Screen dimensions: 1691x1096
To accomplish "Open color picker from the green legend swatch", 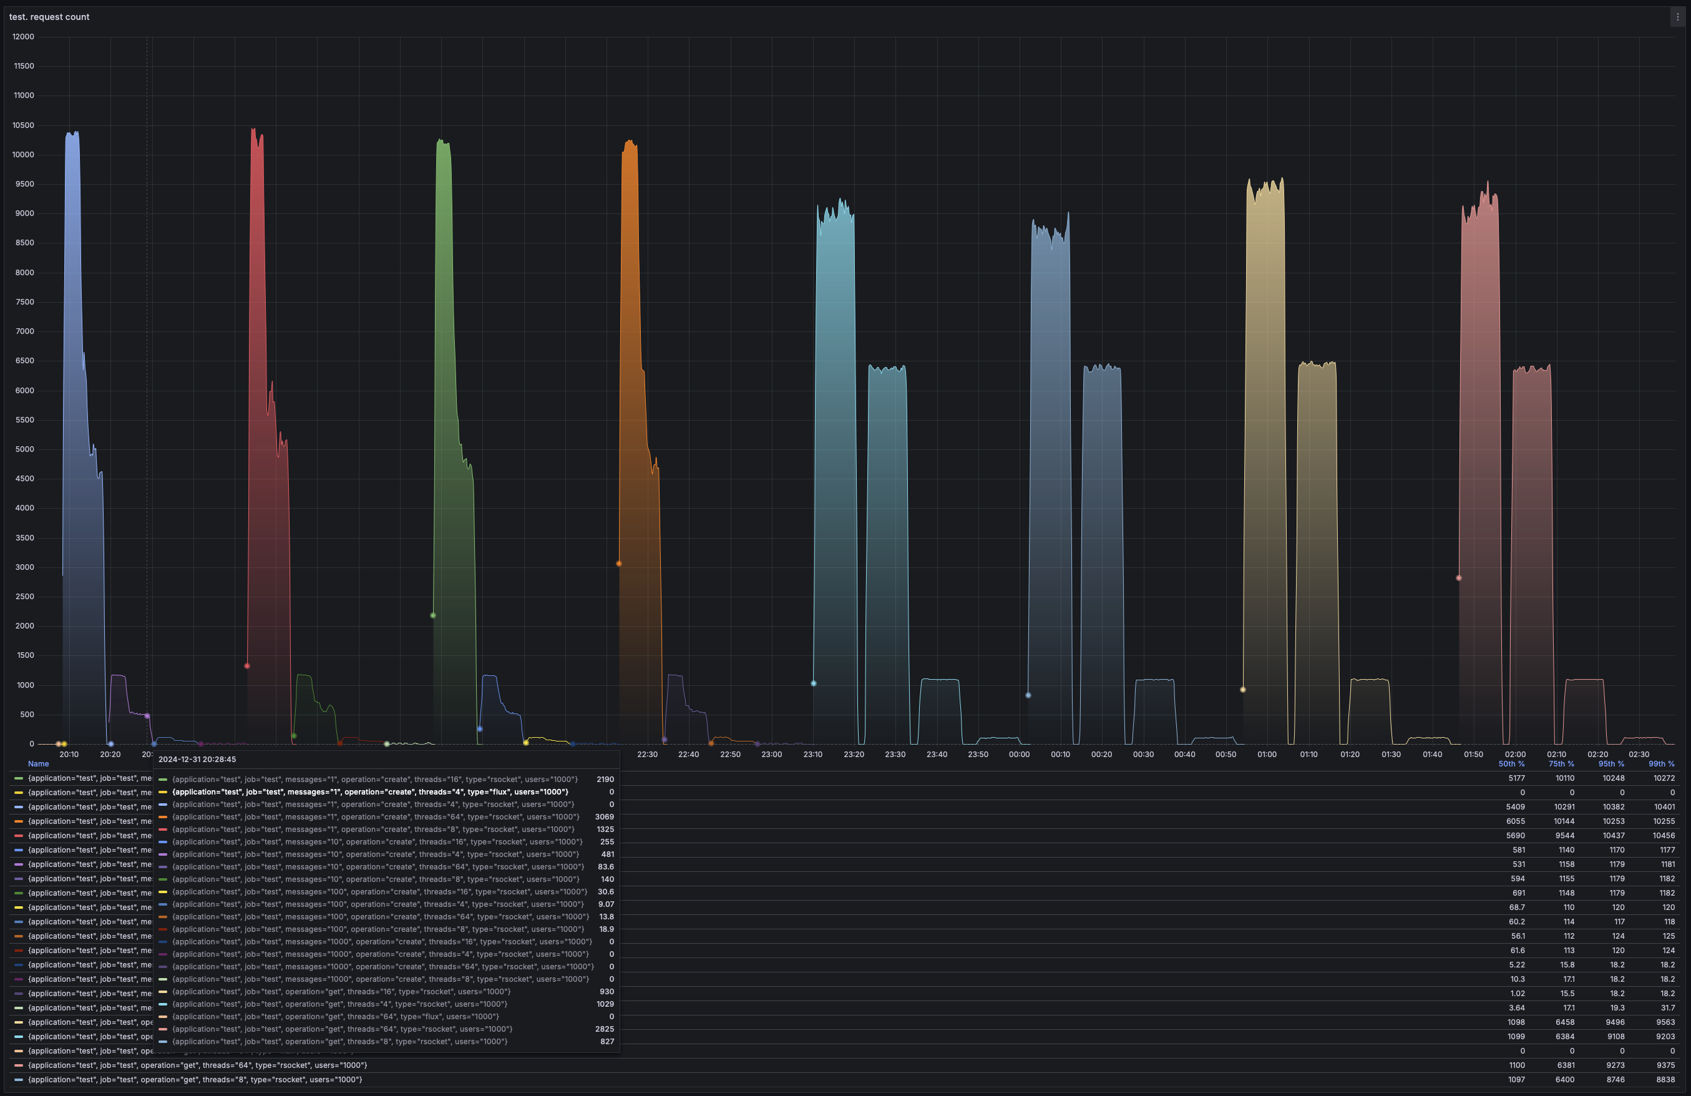I will (19, 778).
